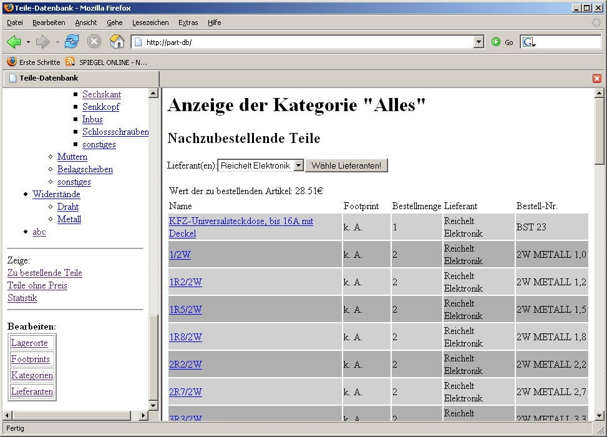Open the Beilagscheiben category link
The width and height of the screenshot is (607, 437).
pyautogui.click(x=85, y=169)
